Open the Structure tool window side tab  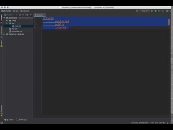[1, 32]
